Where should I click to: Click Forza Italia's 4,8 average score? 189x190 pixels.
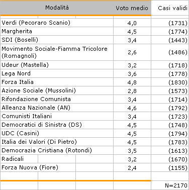[132, 82]
